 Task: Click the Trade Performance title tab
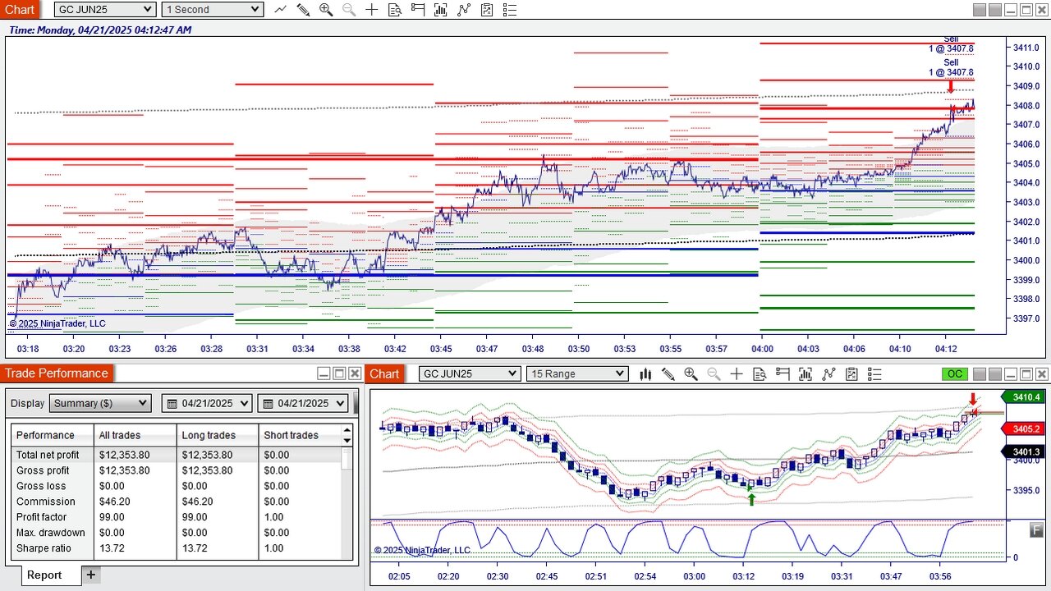tap(57, 373)
